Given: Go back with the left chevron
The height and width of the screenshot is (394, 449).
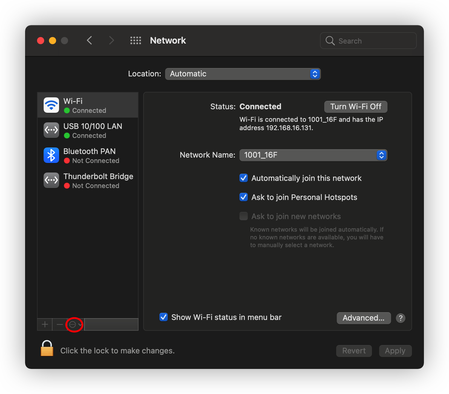Looking at the screenshot, I should pos(89,40).
